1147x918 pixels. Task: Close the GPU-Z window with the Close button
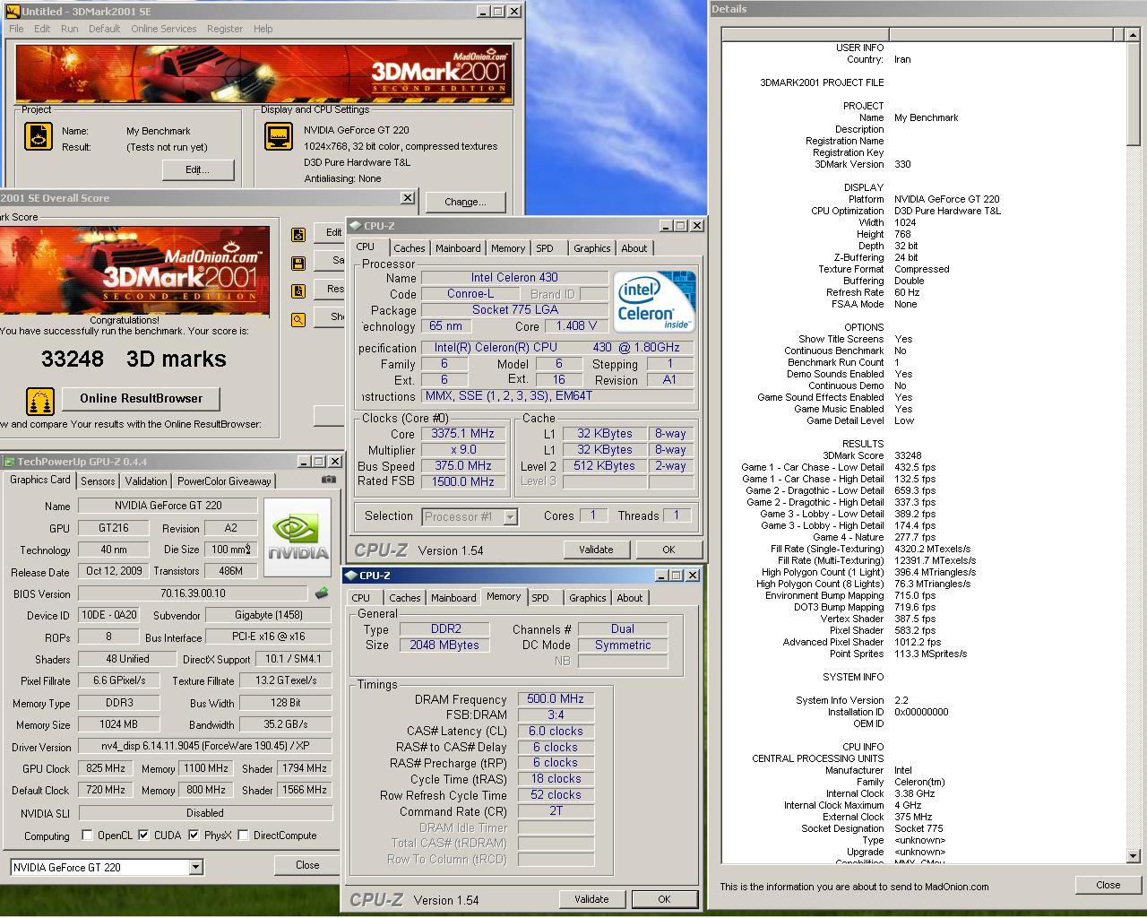307,865
